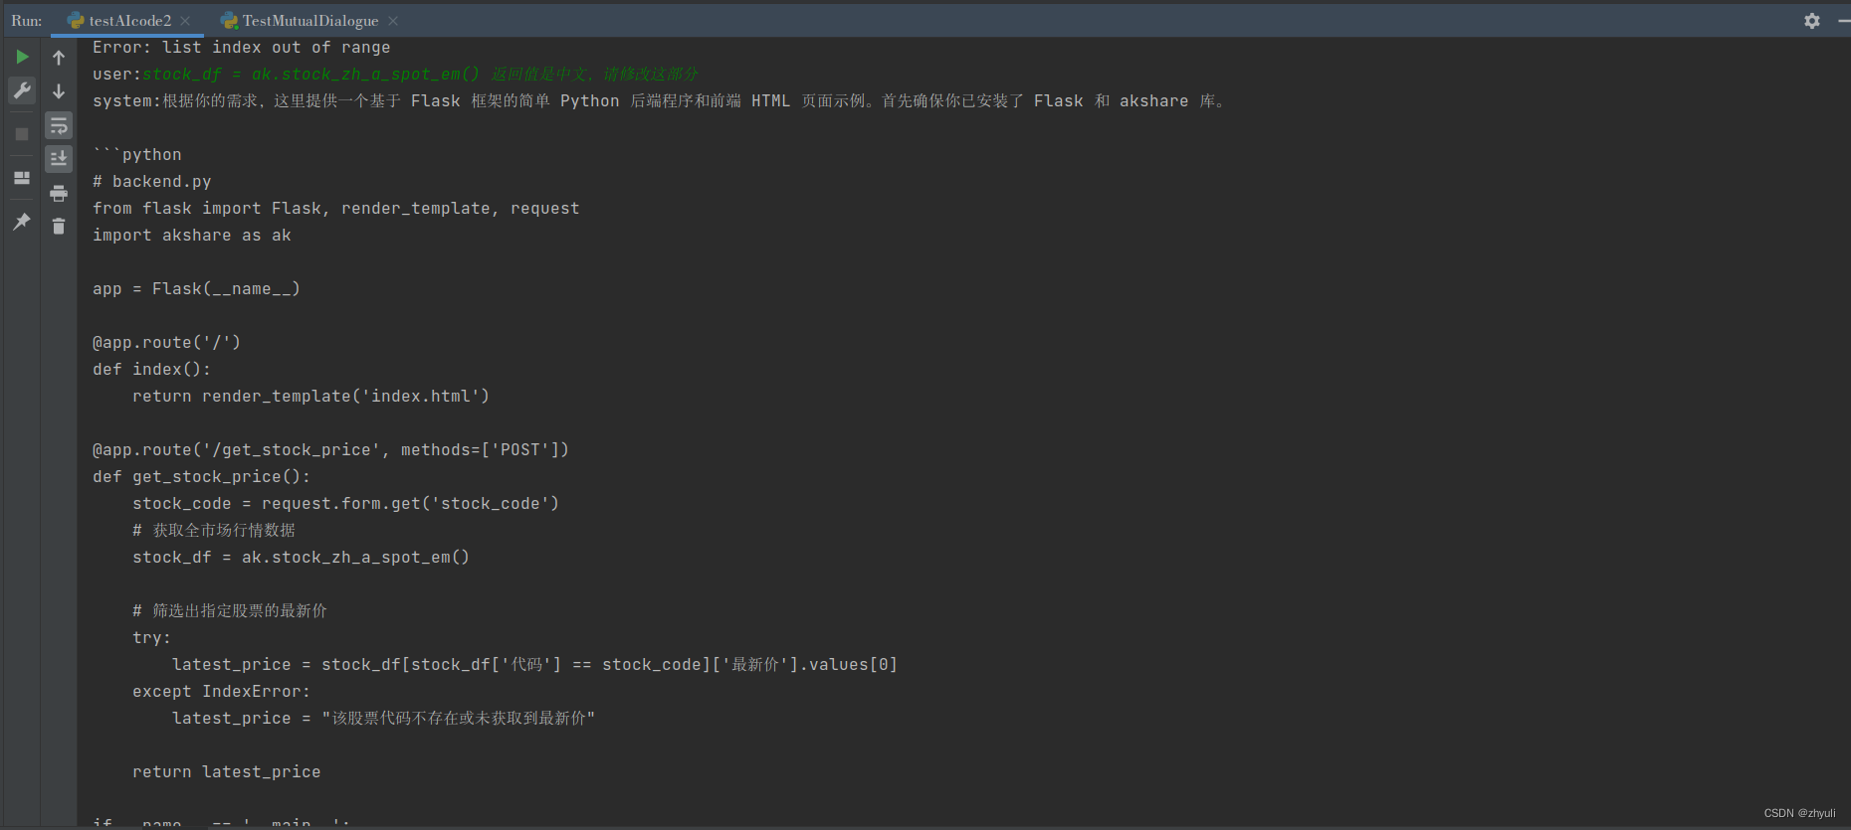Print the console output
Screen dimensions: 1851x830
click(59, 193)
